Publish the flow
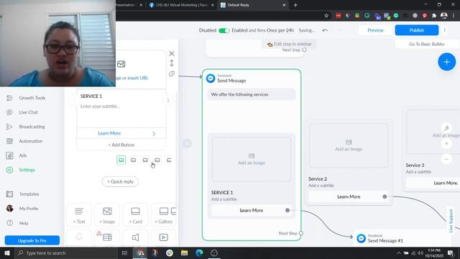460x259 pixels. point(417,30)
